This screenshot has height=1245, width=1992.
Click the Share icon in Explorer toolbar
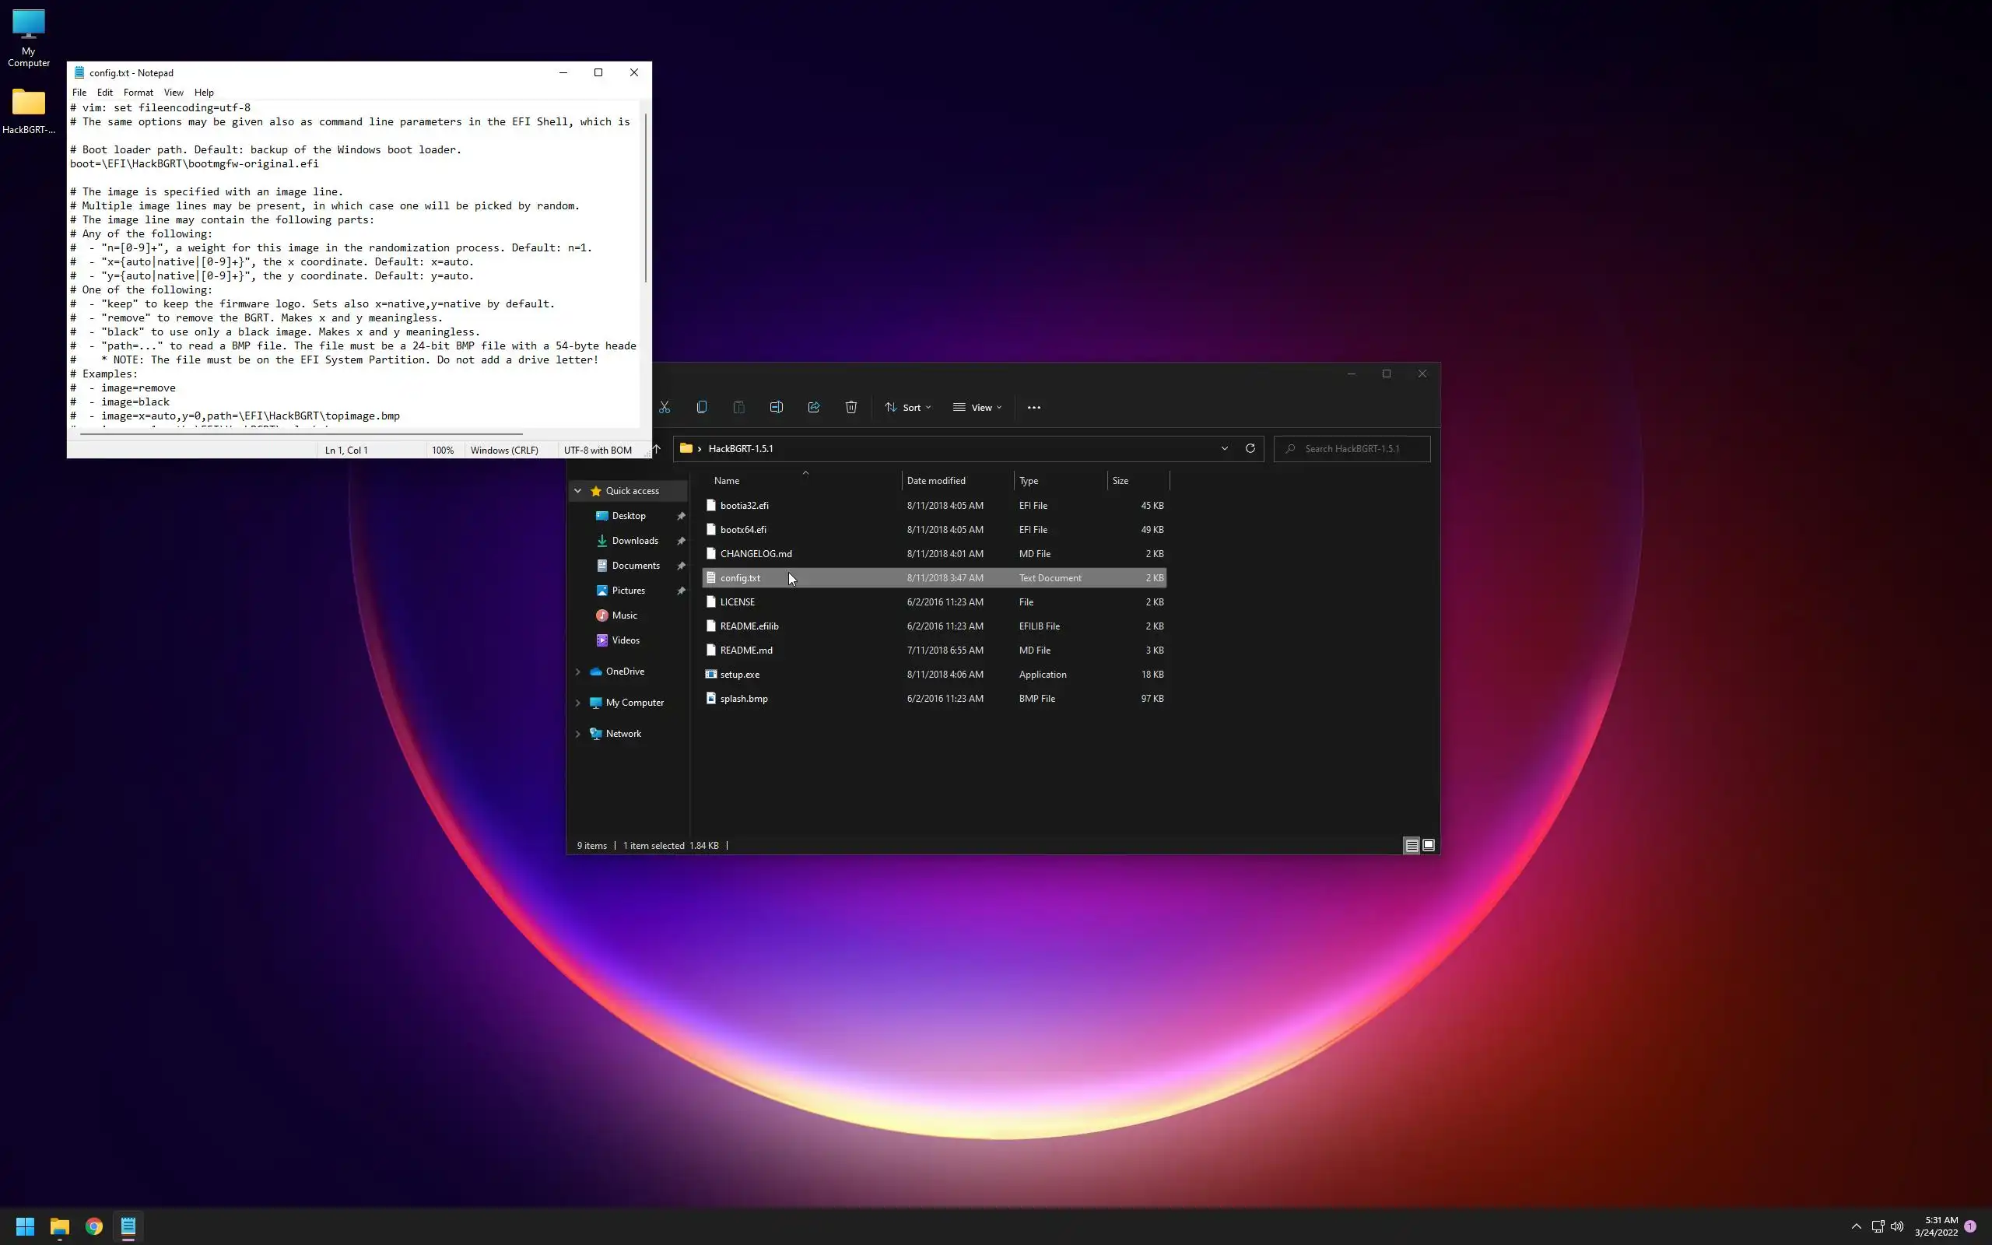coord(813,408)
